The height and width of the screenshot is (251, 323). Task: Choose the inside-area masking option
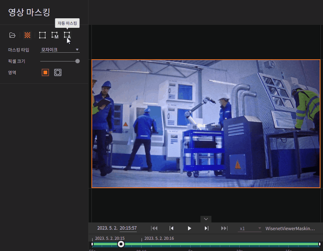click(45, 72)
